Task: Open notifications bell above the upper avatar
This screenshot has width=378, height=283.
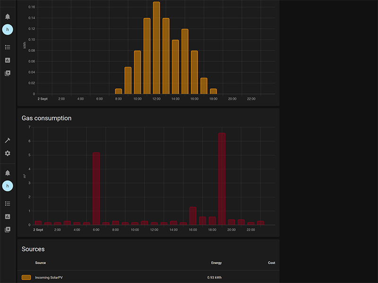Action: (8, 17)
